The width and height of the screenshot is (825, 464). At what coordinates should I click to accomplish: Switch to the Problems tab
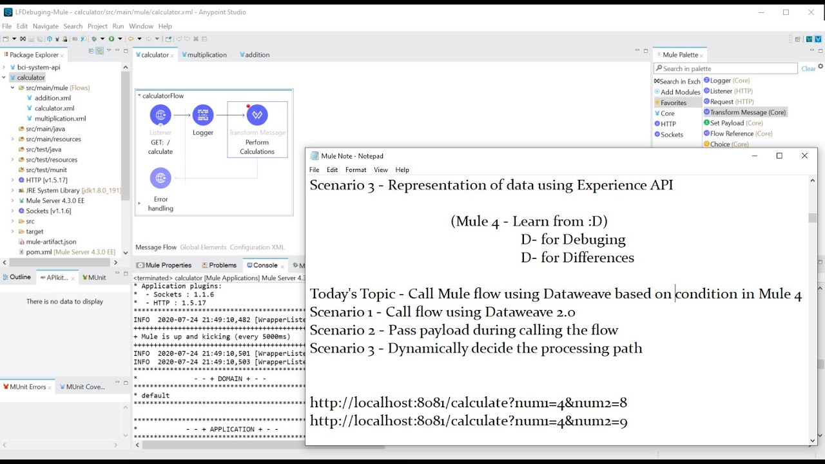[x=219, y=265]
